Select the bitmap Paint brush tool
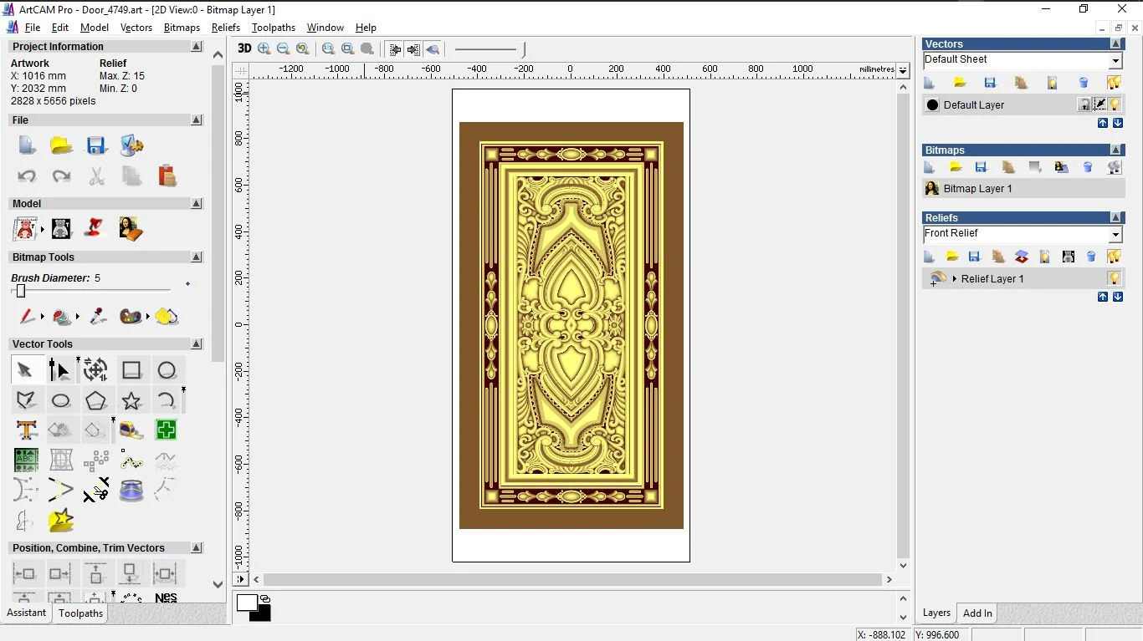Viewport: 1143px width, 641px height. point(27,317)
